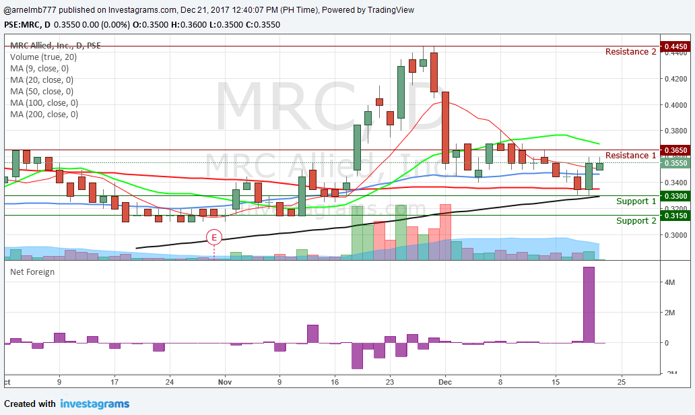Click the earnings 'E' marker on the chart
This screenshot has width=695, height=415.
[214, 238]
